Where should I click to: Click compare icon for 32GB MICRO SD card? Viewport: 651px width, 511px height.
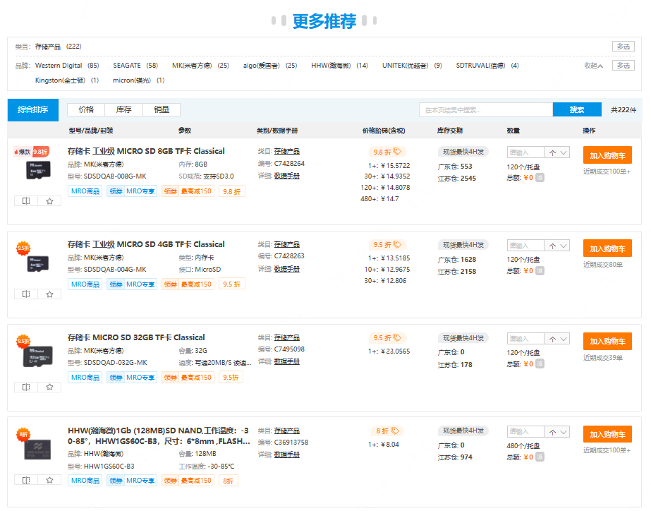(x=26, y=387)
